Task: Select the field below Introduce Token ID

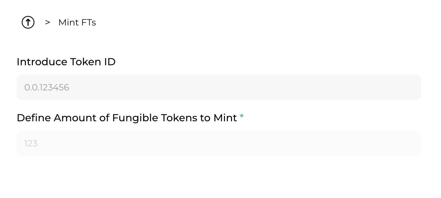Action: 219,87
